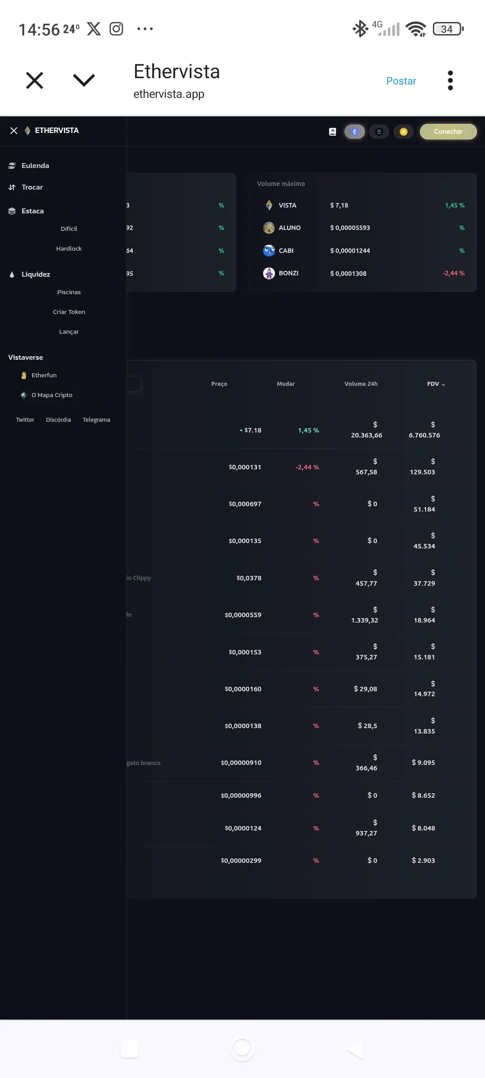Click the ALUNO token icon
This screenshot has width=485, height=1078.
pos(269,228)
